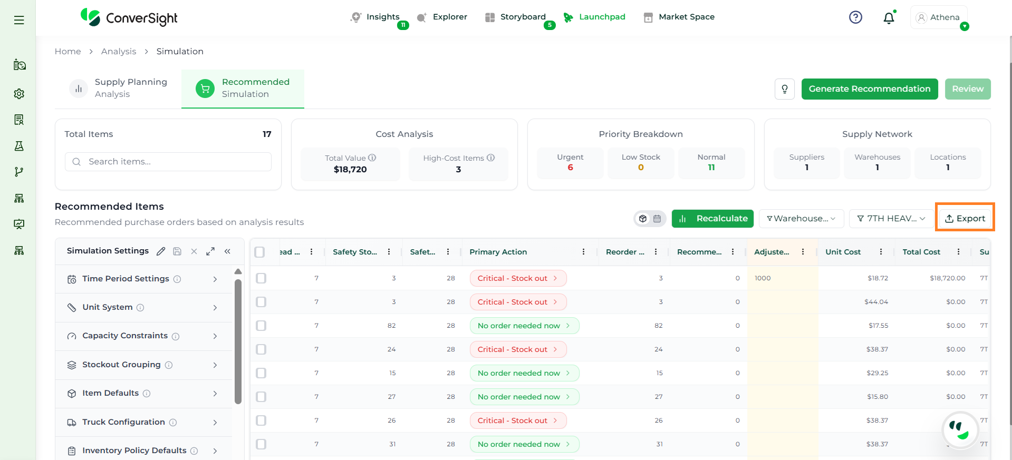Tick the first row checkbox
This screenshot has width=1012, height=460.
click(x=261, y=278)
